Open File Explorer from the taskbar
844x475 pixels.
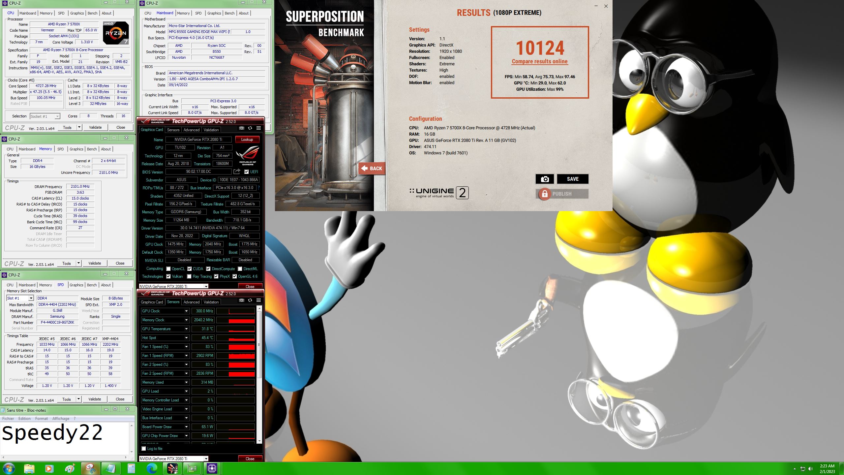[29, 468]
